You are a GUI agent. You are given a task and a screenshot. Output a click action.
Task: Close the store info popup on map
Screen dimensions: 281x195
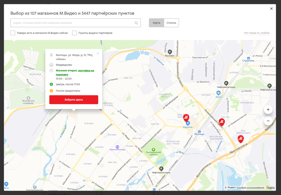click(98, 53)
